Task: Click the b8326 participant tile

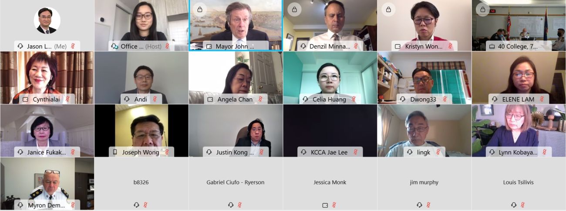Action: click(141, 184)
